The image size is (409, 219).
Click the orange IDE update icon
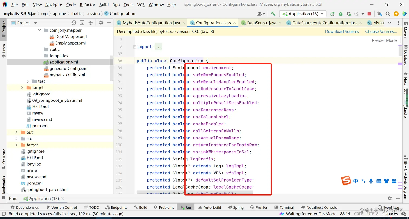pos(396,14)
